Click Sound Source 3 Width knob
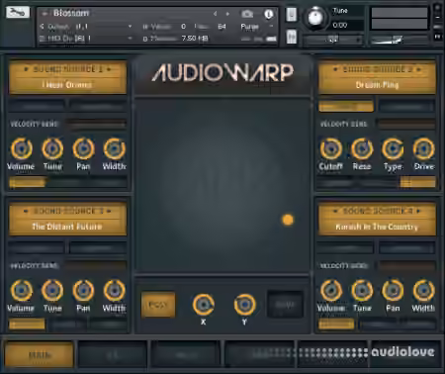Viewport: 445px width, 374px height. coord(114,291)
